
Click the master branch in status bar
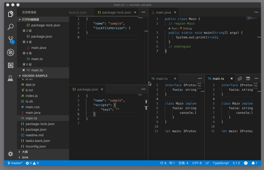point(15,163)
